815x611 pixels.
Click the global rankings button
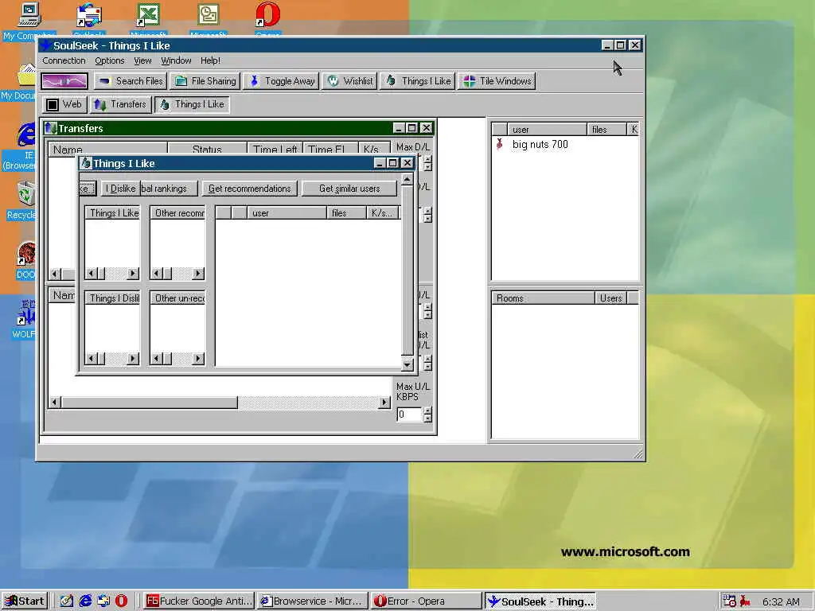169,189
